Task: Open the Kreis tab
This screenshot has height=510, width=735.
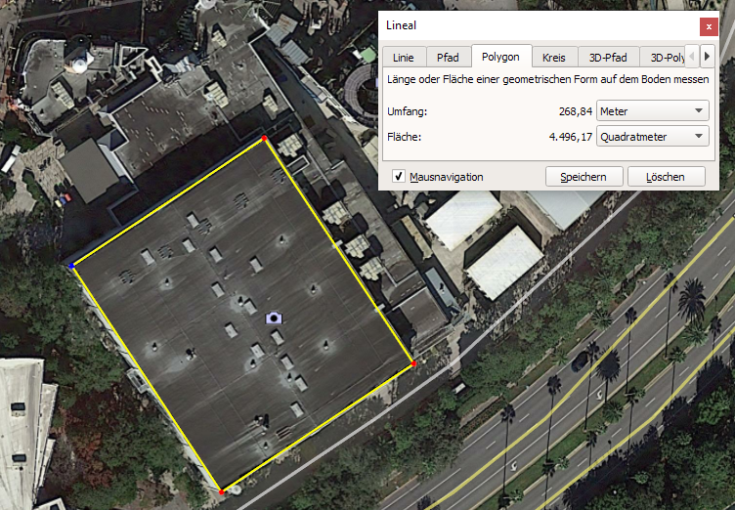Action: [x=554, y=58]
